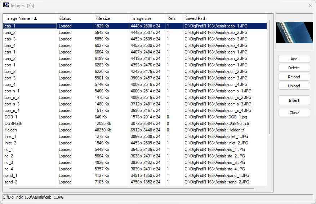Select the DGB_1 image row
The width and height of the screenshot is (316, 204).
coord(135,117)
